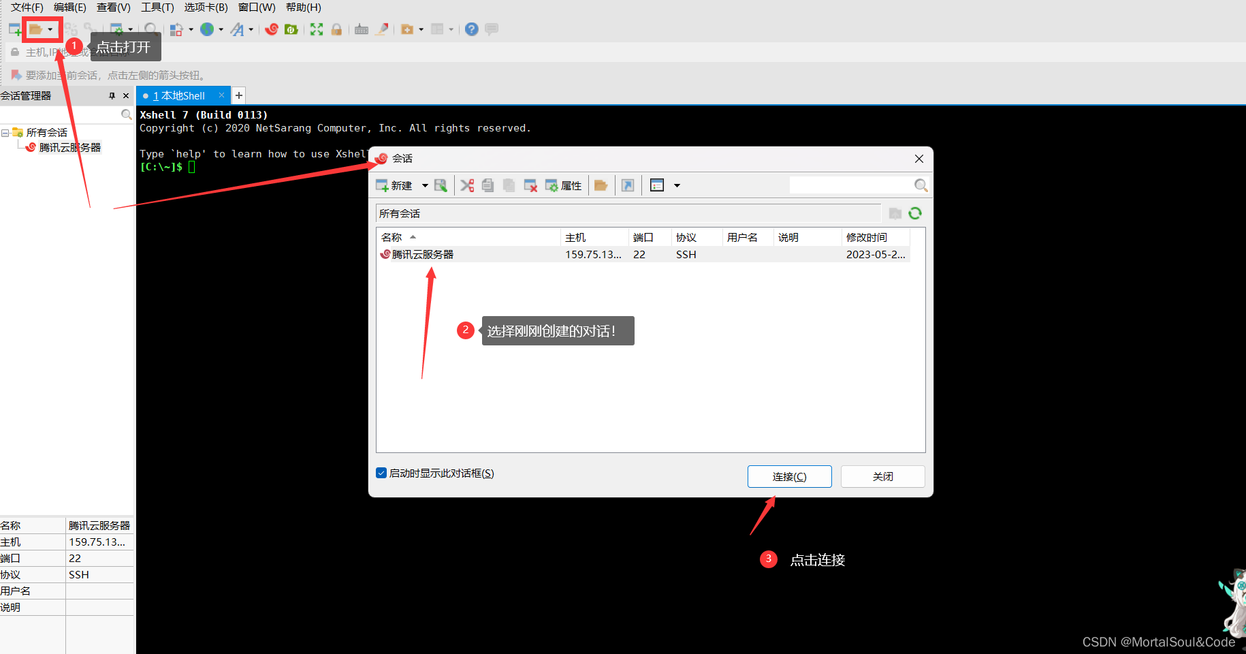1246x654 pixels.
Task: Select the 腾讯云服务器 row in session list
Action: pyautogui.click(x=643, y=255)
